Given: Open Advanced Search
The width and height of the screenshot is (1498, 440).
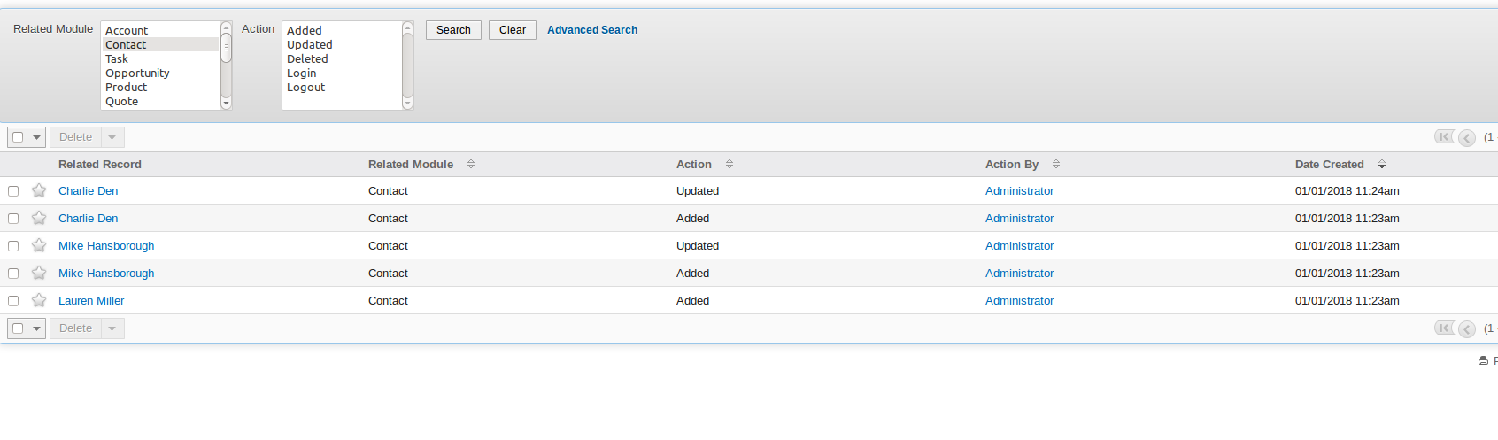Looking at the screenshot, I should (x=592, y=30).
